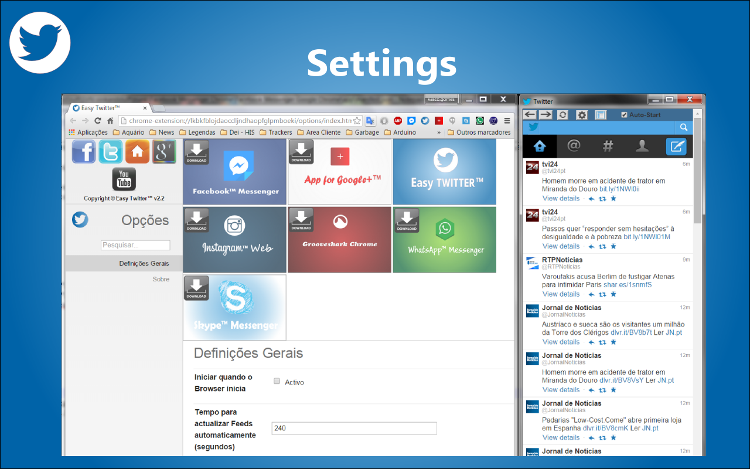Open the Legendas bookmarks folder

(197, 132)
